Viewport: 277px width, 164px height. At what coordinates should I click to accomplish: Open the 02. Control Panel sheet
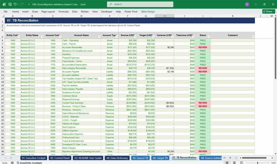[60, 158]
